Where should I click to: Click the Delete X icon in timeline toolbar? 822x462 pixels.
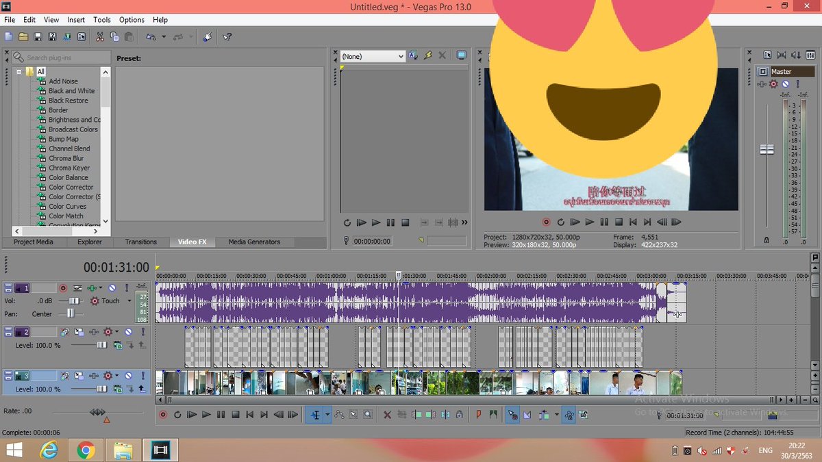(x=387, y=415)
